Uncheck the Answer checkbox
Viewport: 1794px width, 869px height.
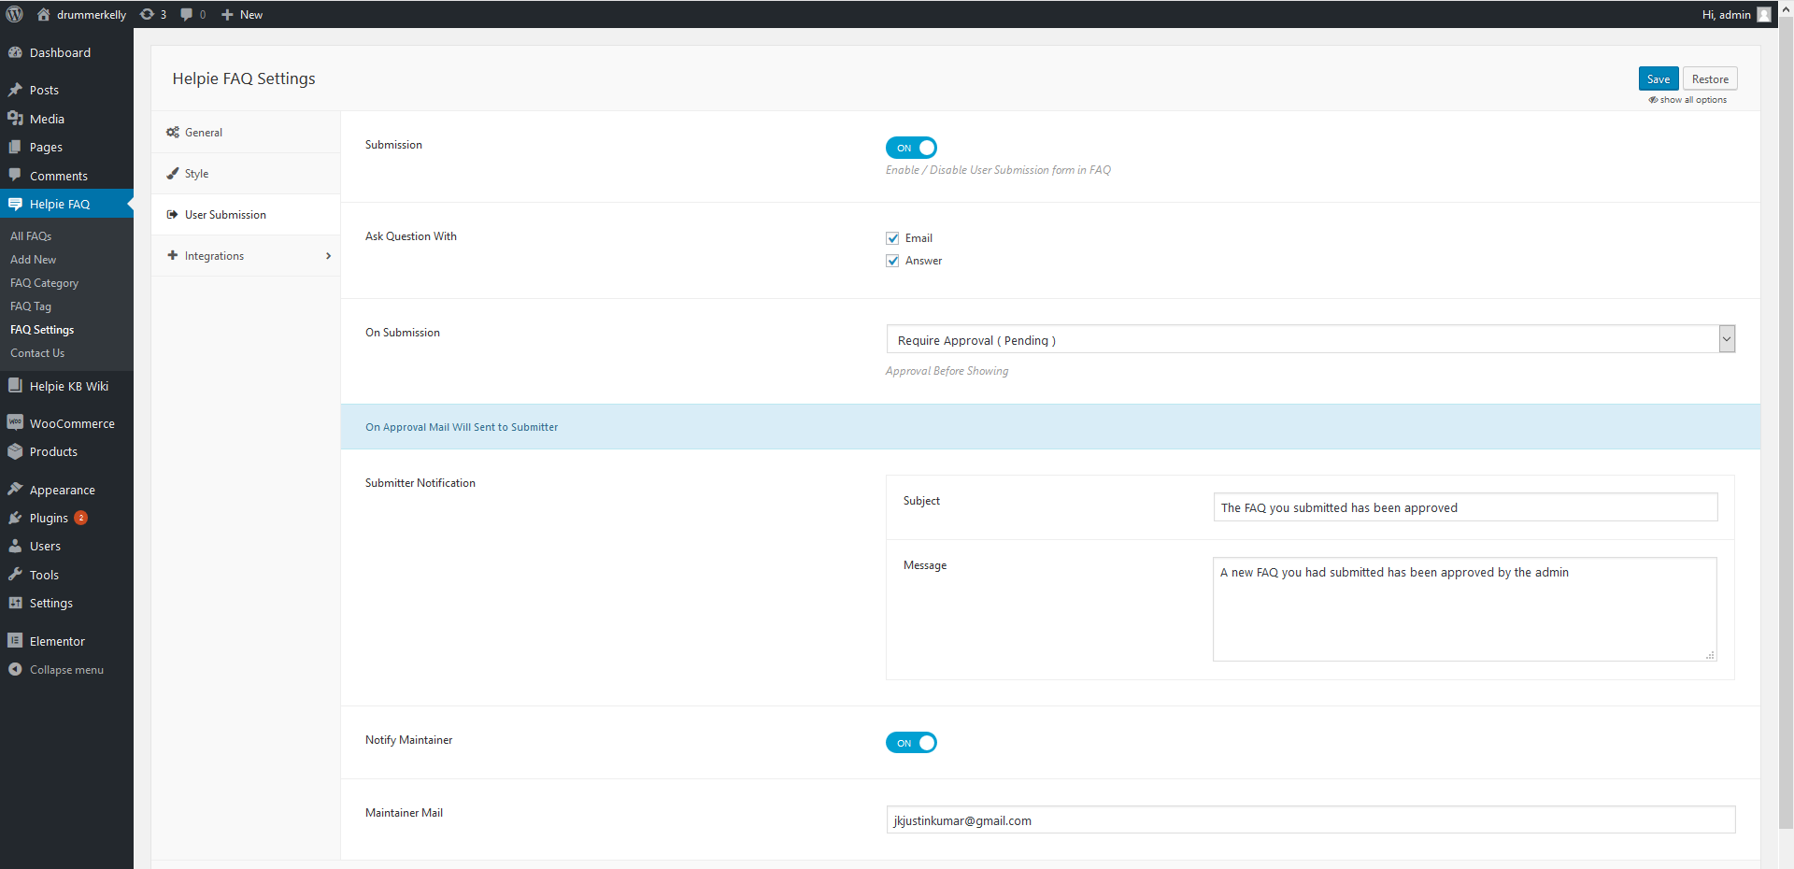coord(892,261)
